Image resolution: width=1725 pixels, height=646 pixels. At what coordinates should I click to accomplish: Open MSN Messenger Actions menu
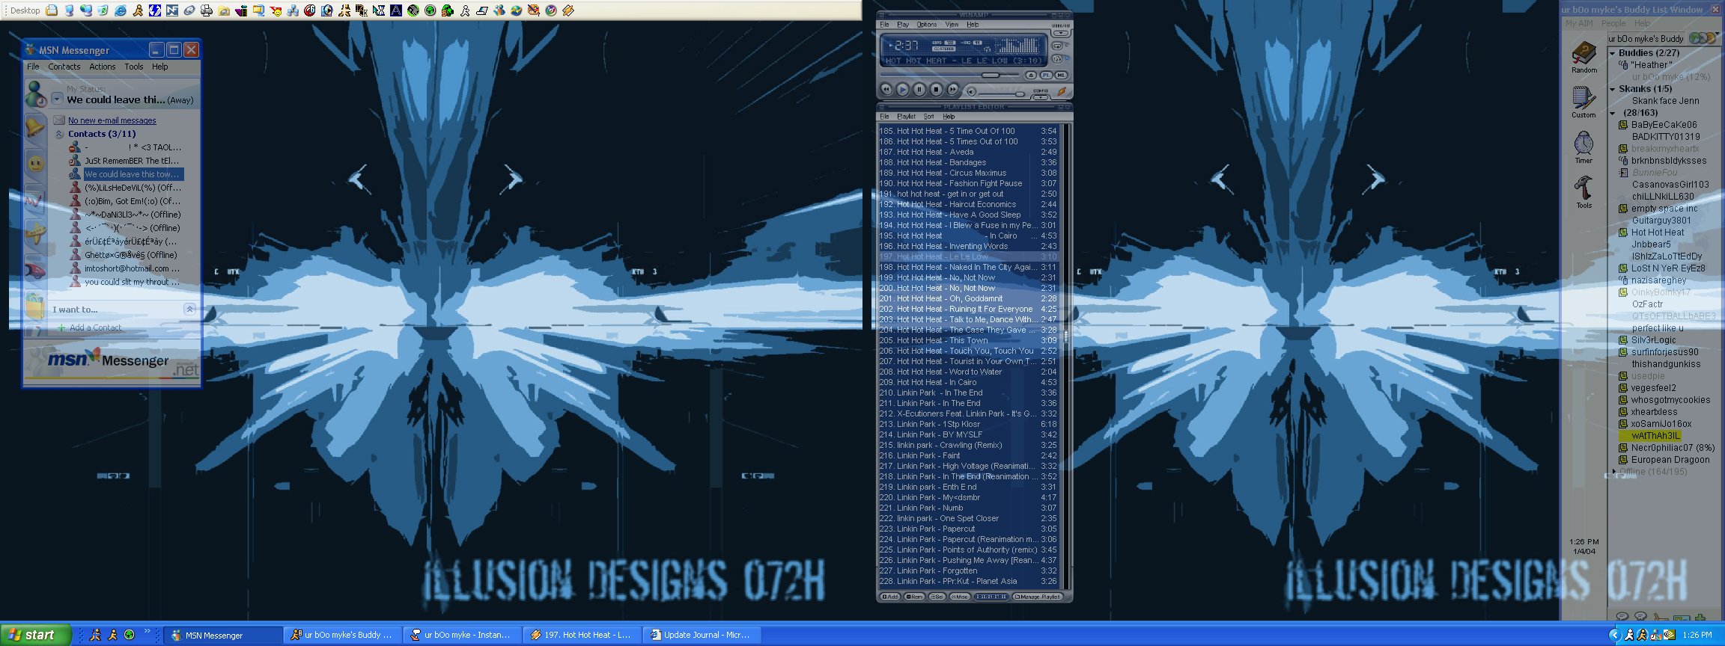coord(103,67)
